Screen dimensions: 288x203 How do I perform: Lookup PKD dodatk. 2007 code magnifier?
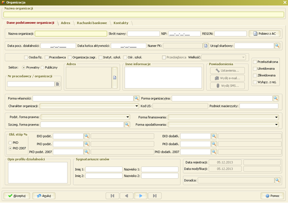pyautogui.click(x=214, y=152)
